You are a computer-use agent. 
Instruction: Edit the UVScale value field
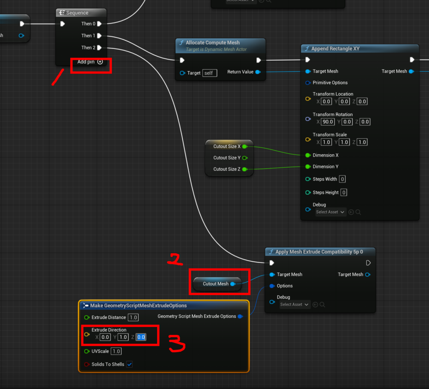[x=116, y=351]
